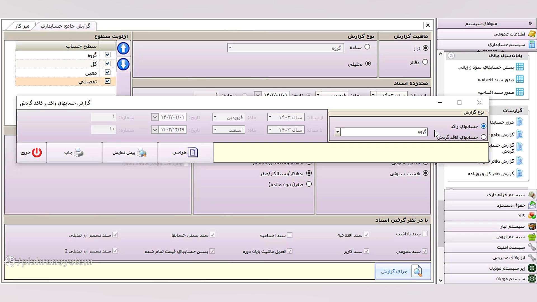Screen dimensions: 537x302
Task: Open the سیستم خزانه داری menu
Action: 506,195
